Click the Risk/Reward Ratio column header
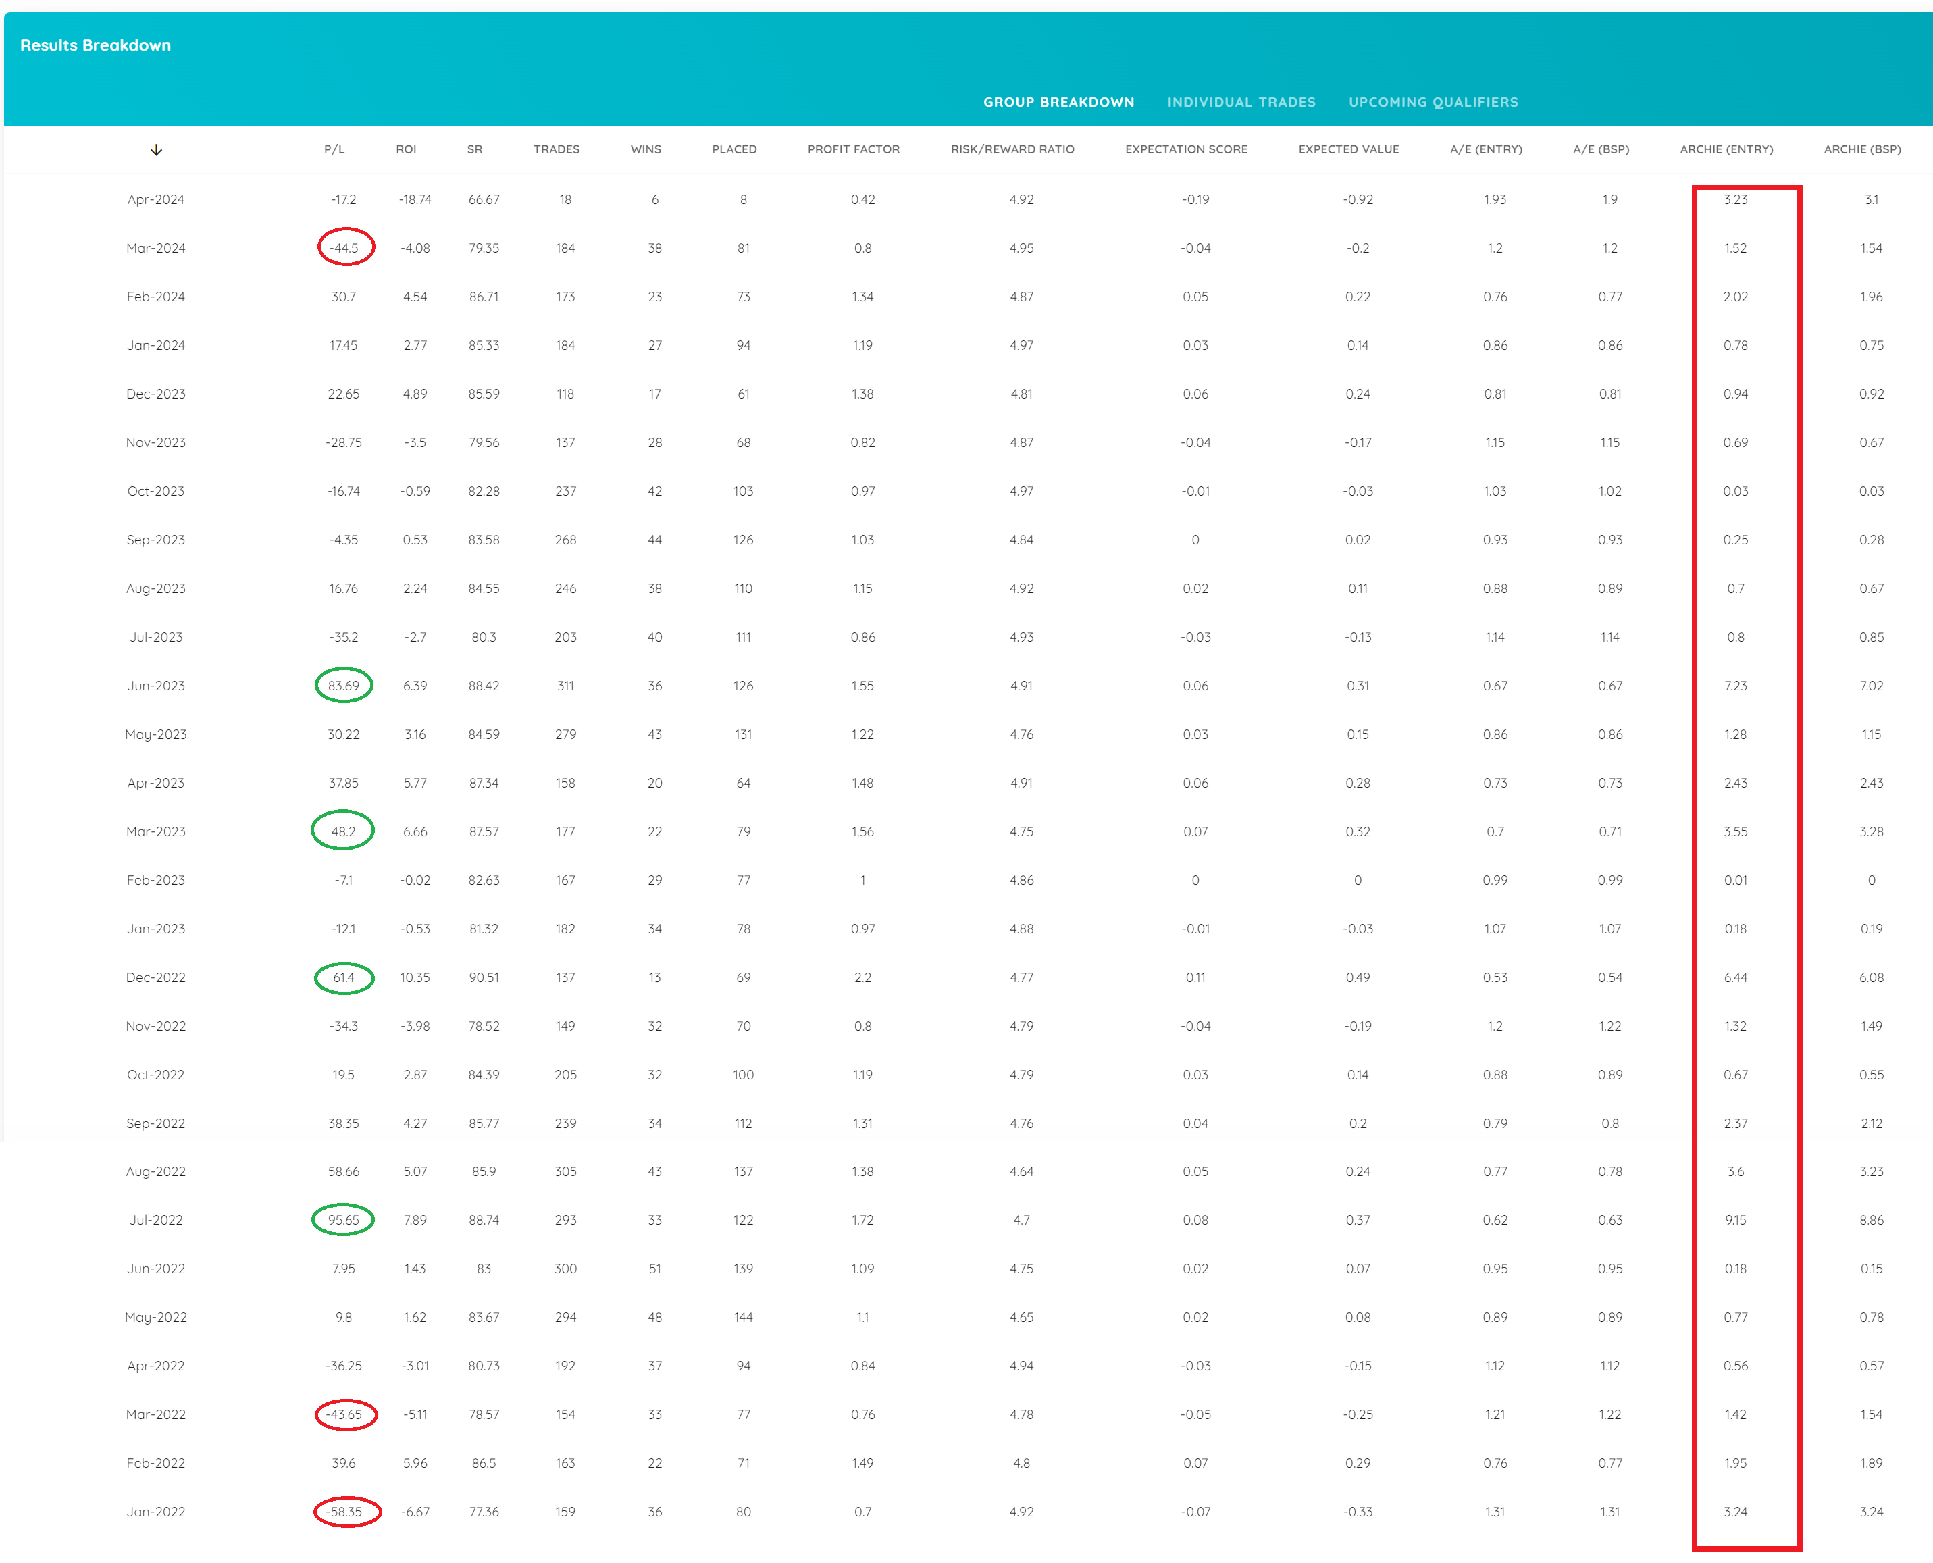 coord(1012,149)
